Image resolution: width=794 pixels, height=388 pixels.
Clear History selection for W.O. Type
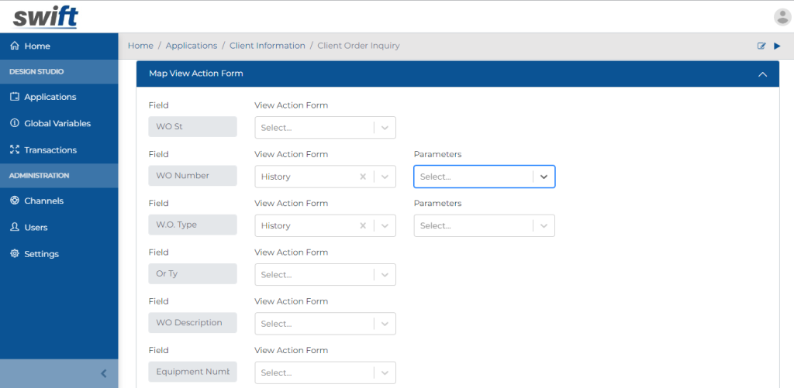pyautogui.click(x=363, y=226)
